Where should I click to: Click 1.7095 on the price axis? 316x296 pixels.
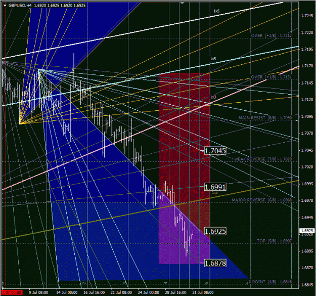(307, 116)
